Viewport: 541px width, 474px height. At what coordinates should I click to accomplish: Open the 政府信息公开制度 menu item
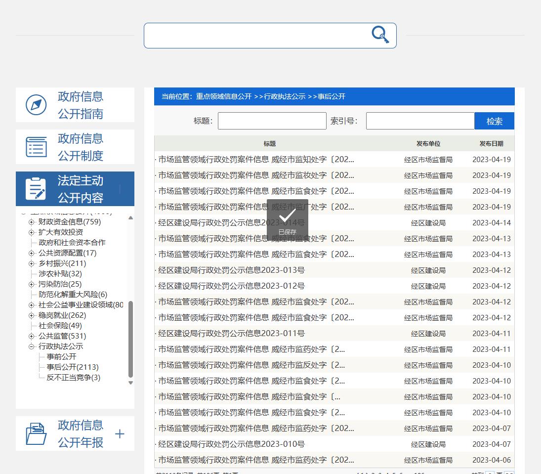click(x=80, y=147)
